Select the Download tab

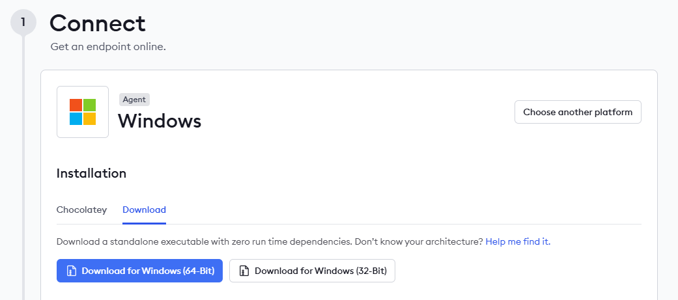click(145, 210)
